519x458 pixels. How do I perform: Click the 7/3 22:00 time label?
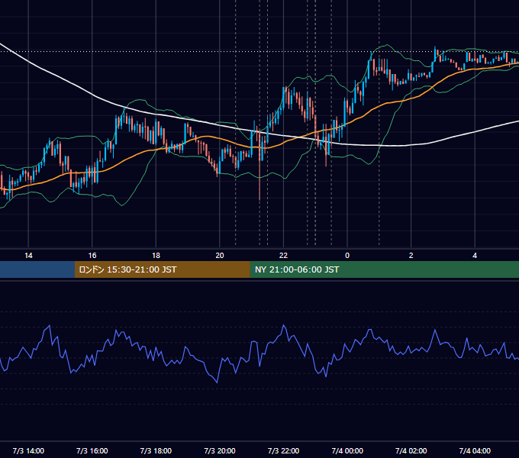click(x=283, y=450)
